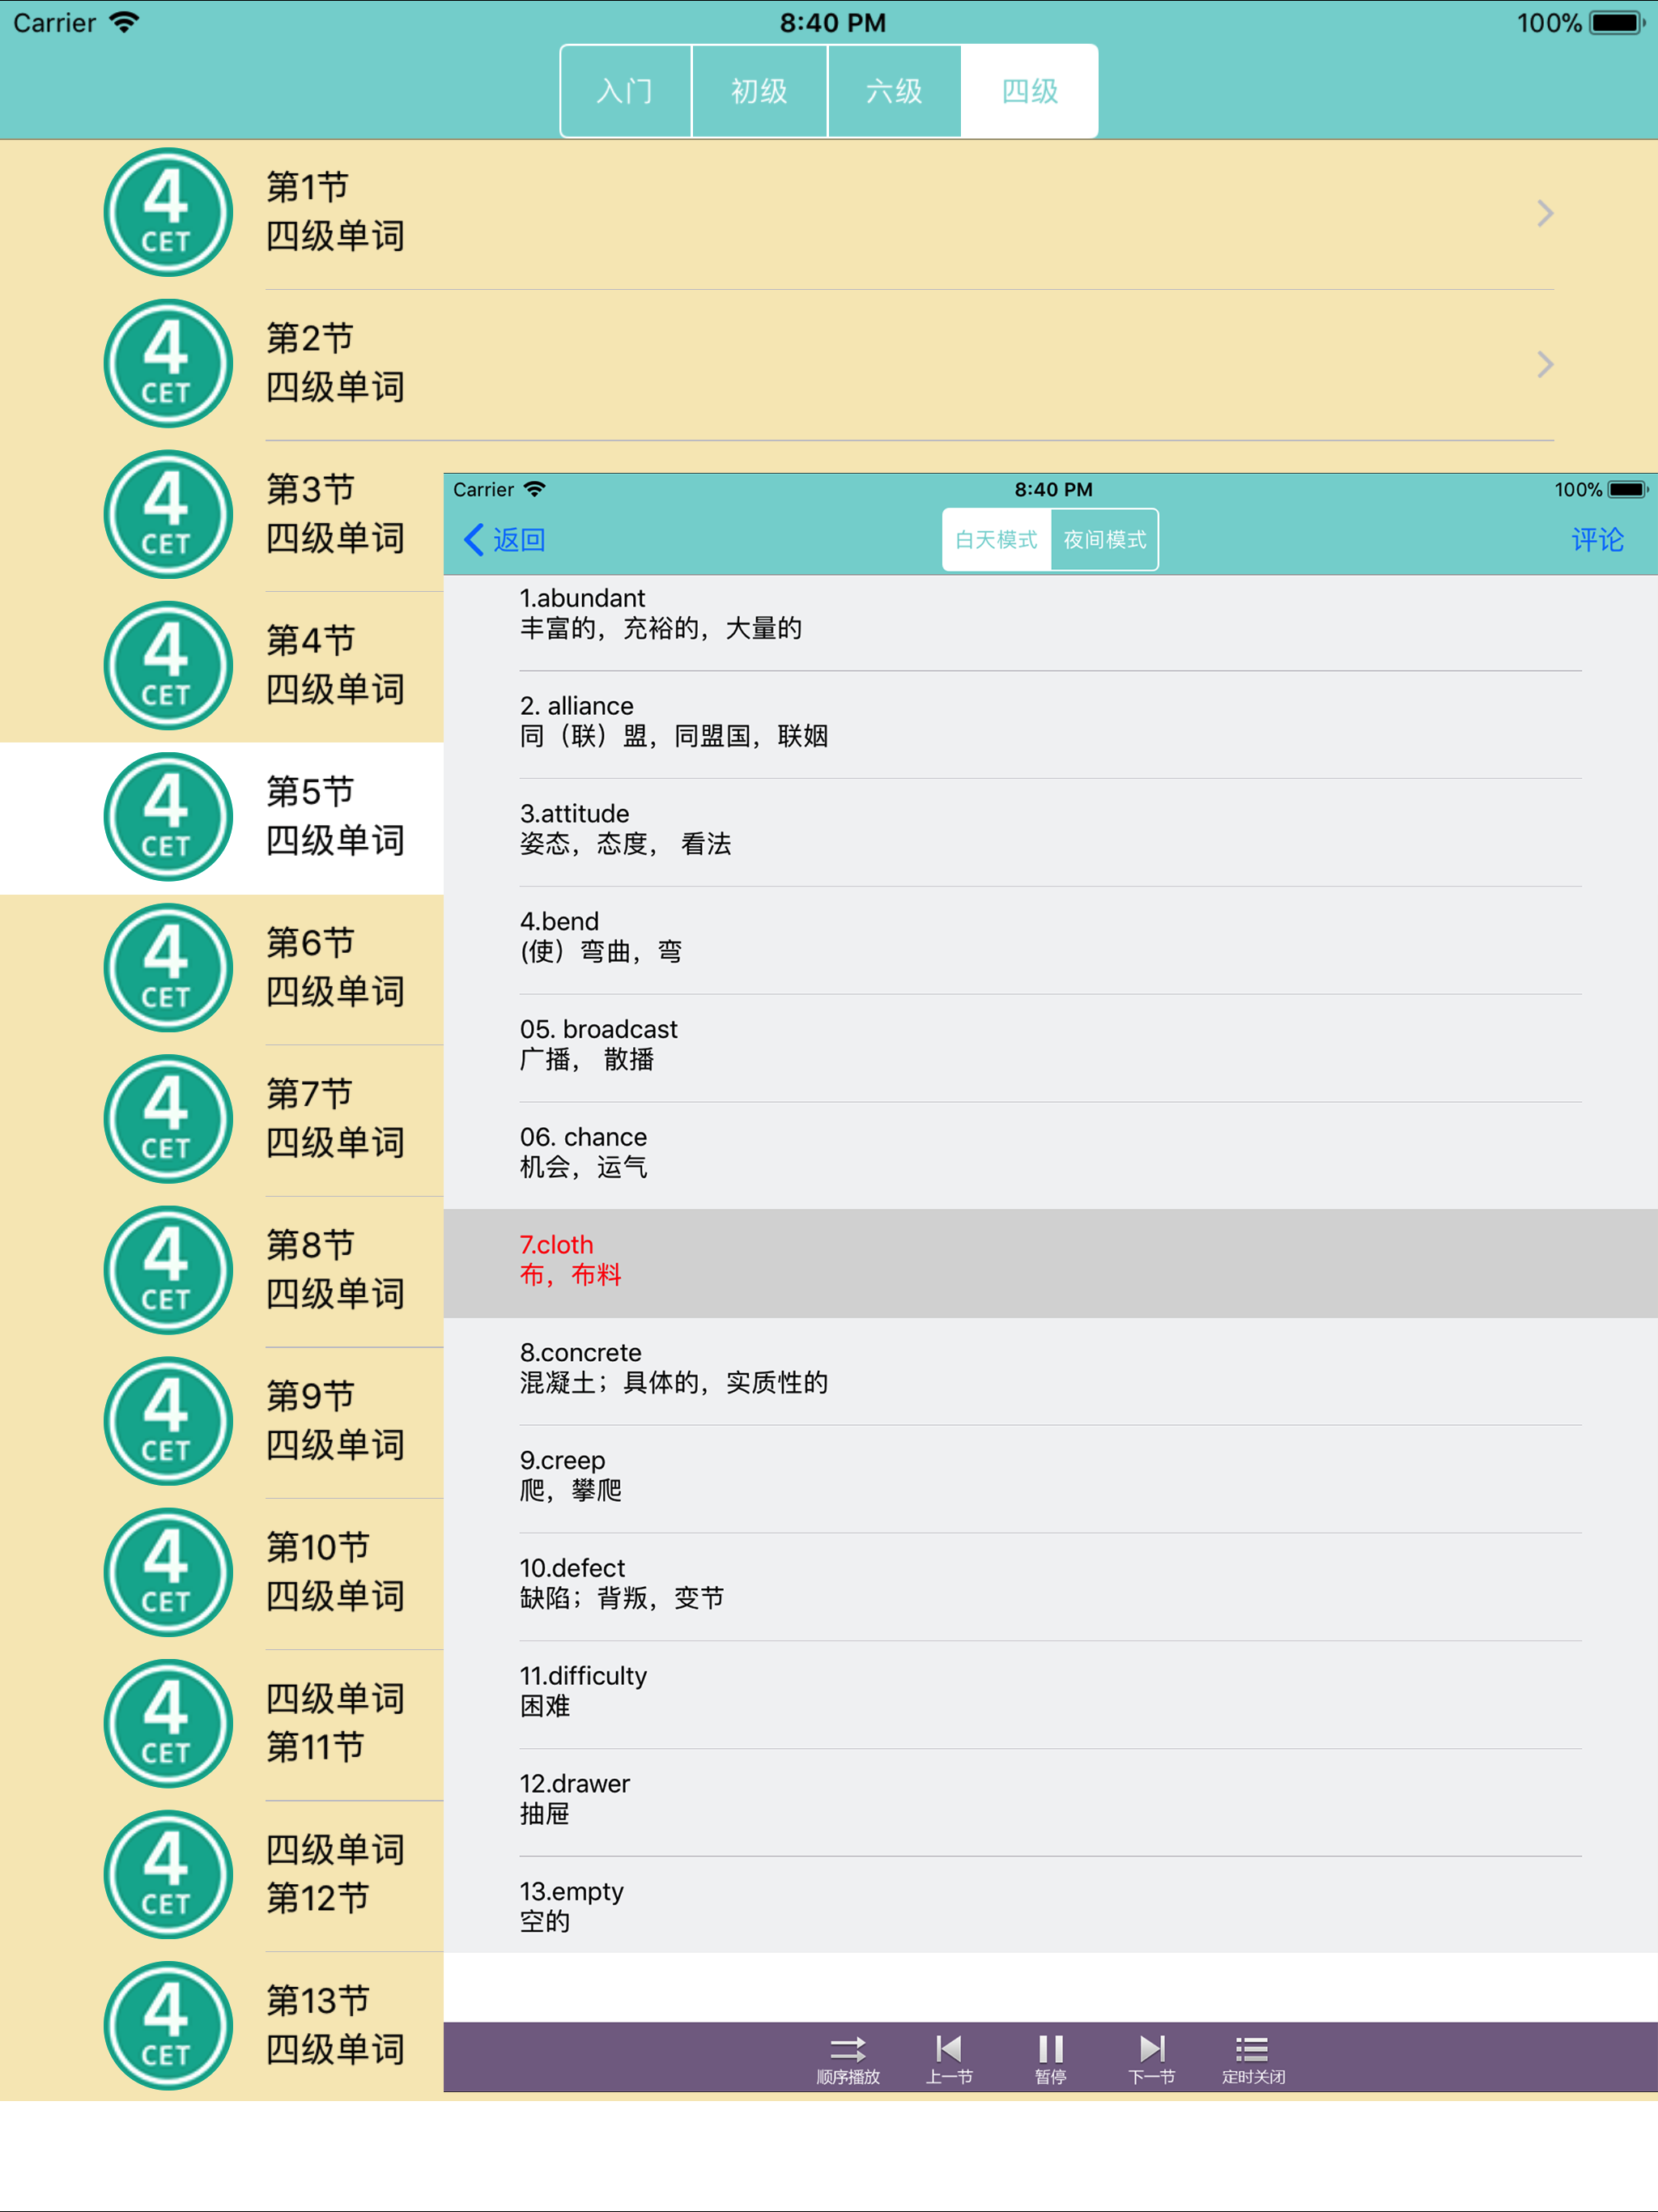Select the 入门 level segment
Screen dimensions: 1658x2212
(x=625, y=91)
